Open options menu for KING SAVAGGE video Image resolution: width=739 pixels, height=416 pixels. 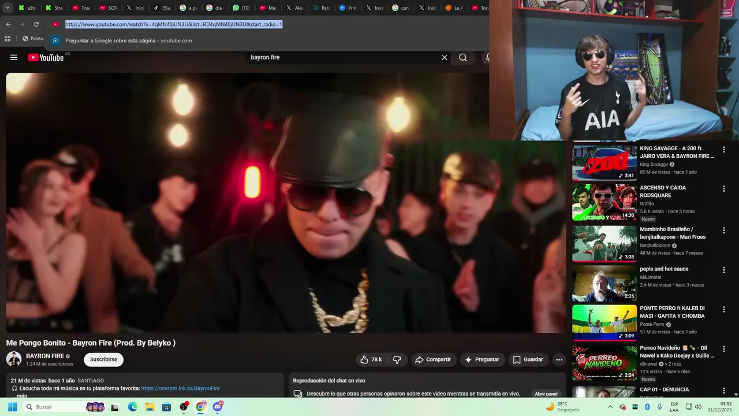click(724, 150)
